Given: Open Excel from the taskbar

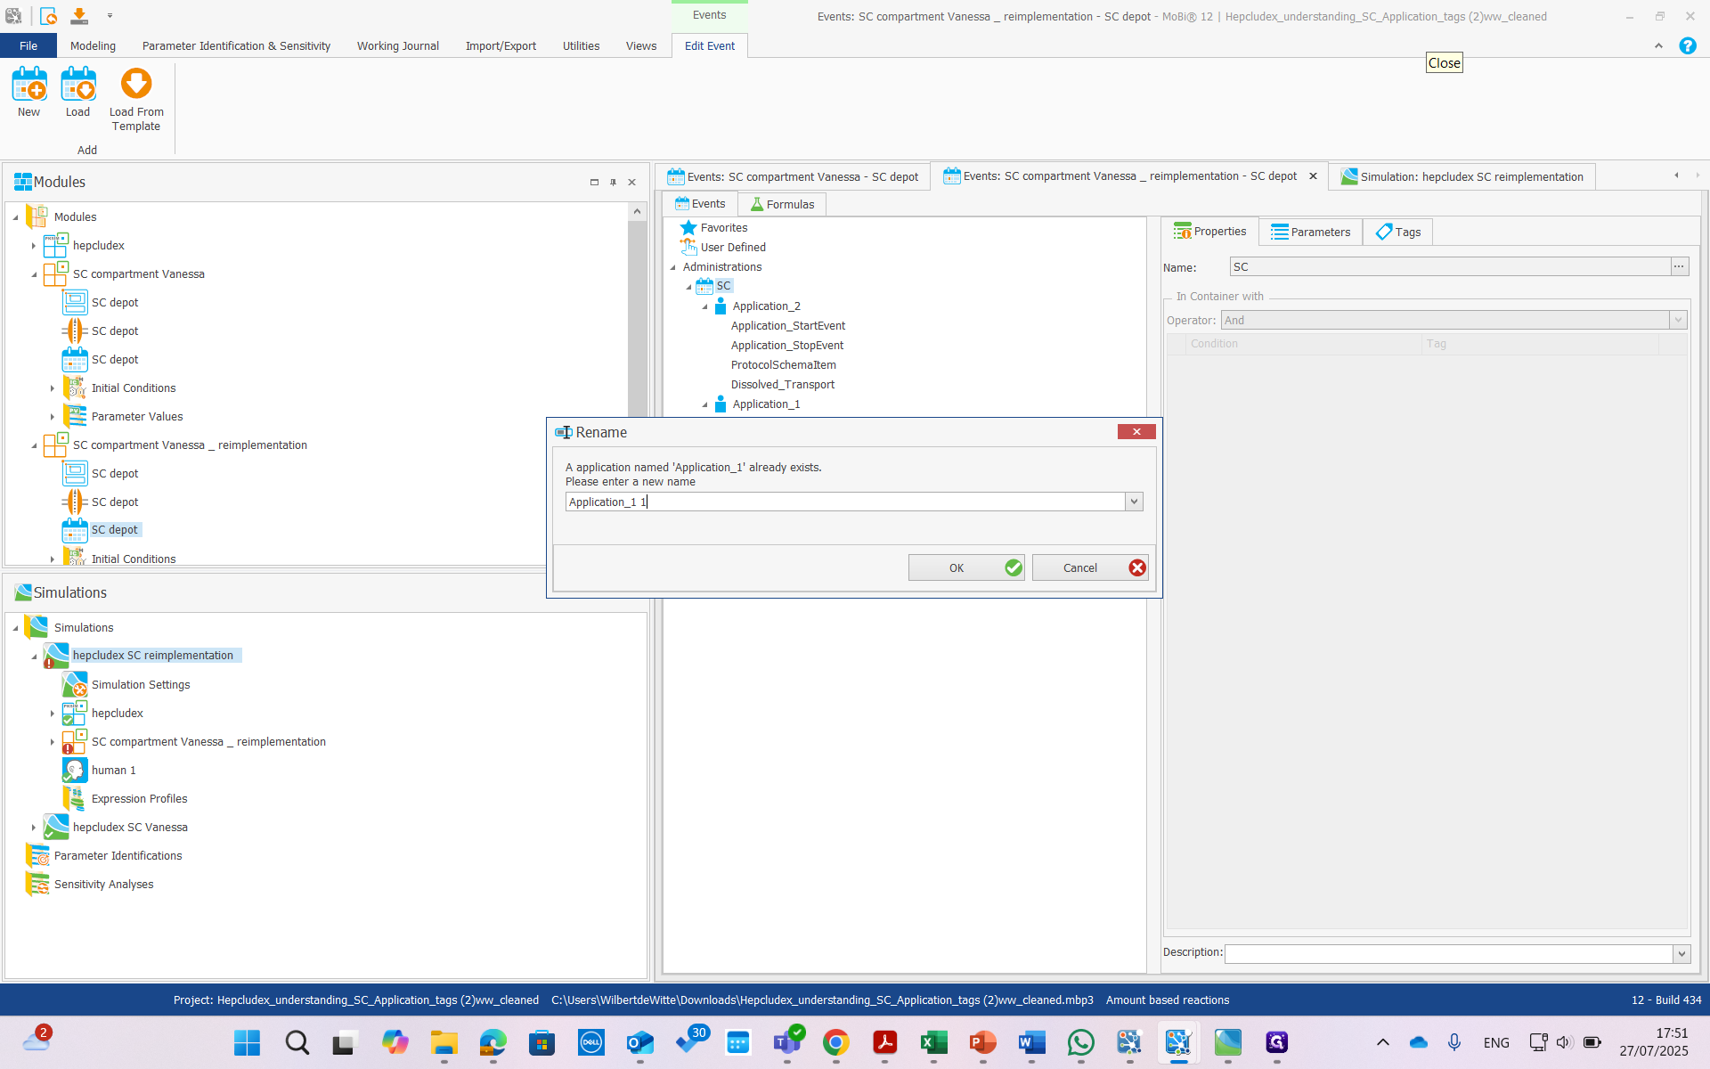Looking at the screenshot, I should pyautogui.click(x=933, y=1042).
